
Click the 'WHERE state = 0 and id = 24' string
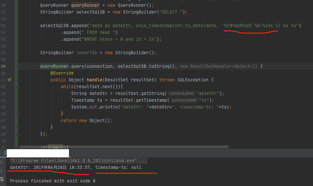(119, 39)
